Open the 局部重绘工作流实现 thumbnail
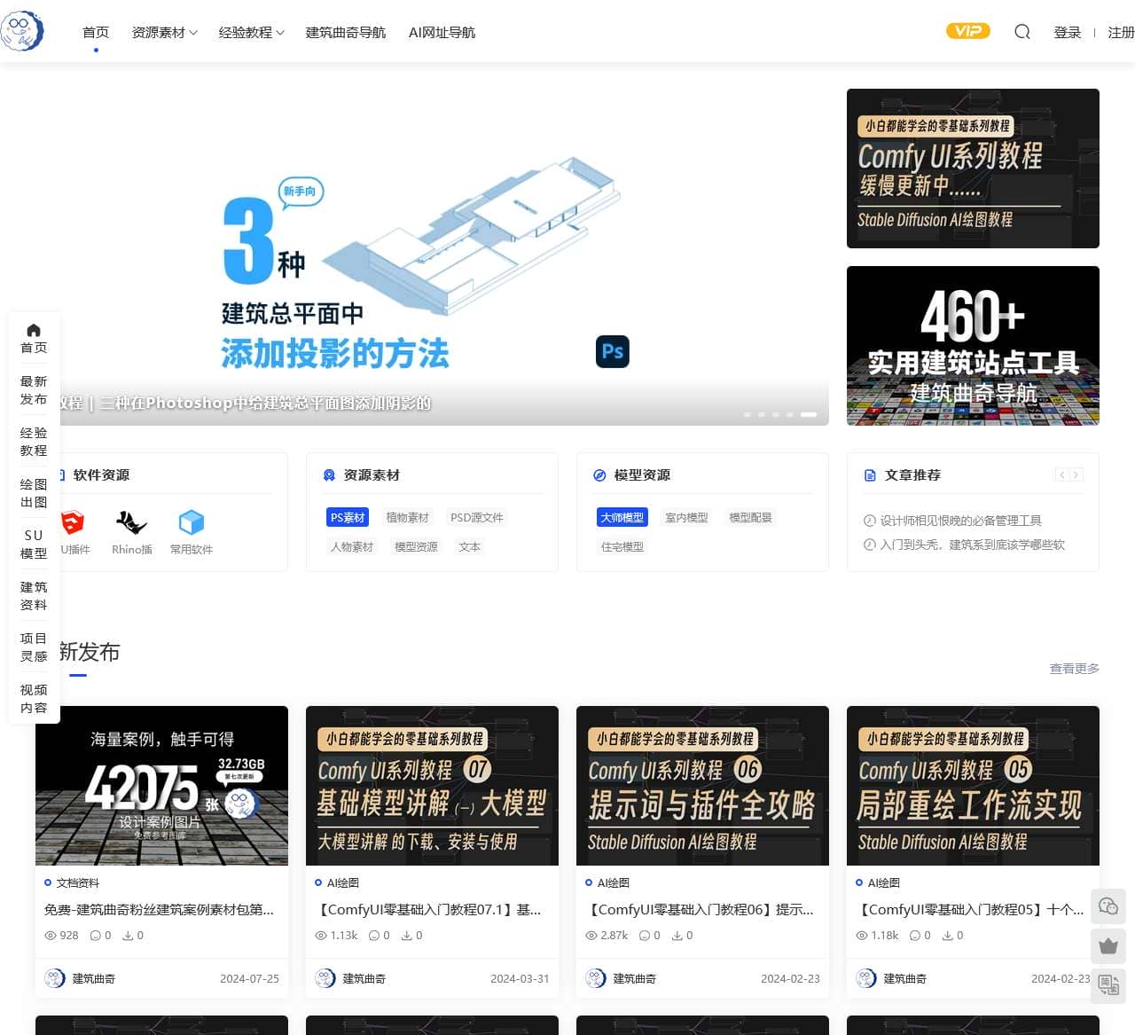 pos(973,786)
